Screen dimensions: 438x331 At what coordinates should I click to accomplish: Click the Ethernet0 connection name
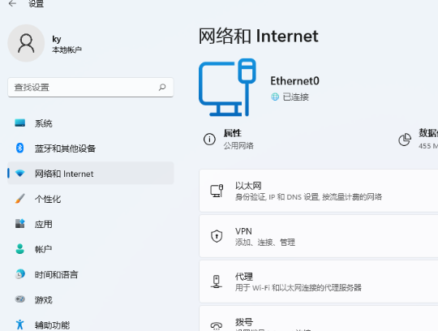pos(294,81)
